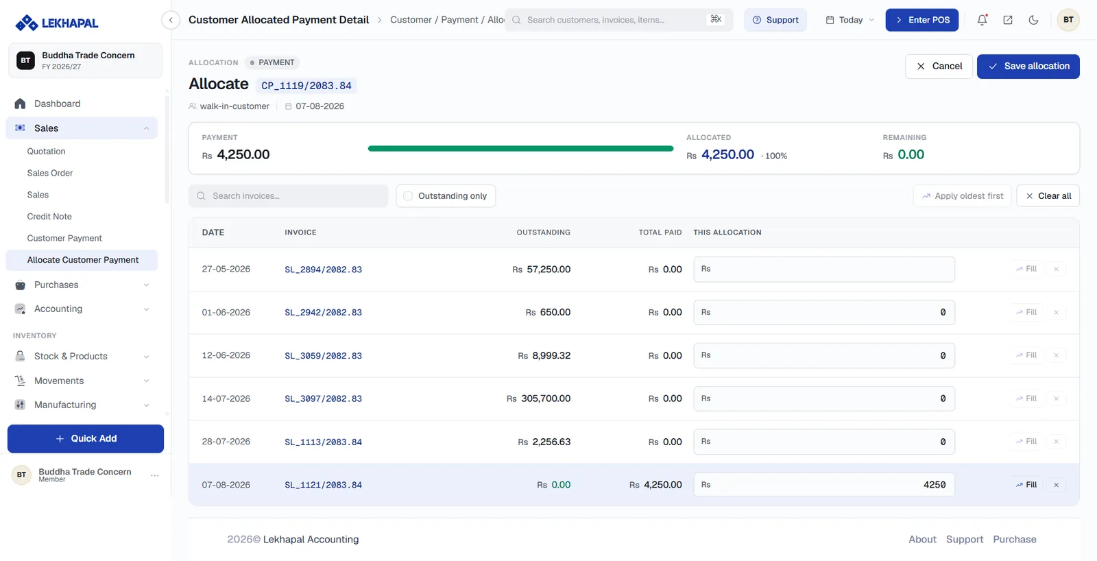1097x561 pixels.
Task: Open Buddha Trade Concern company switcher
Action: (x=85, y=60)
